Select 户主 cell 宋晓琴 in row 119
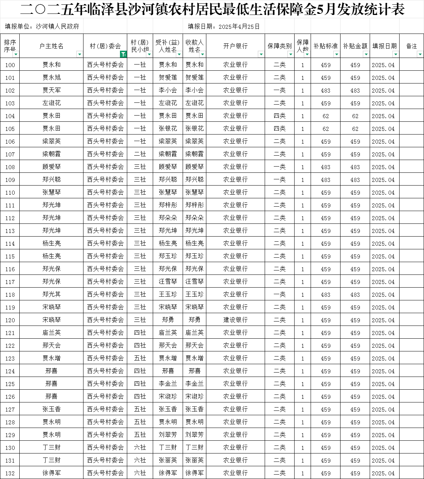424x479 pixels. click(51, 307)
